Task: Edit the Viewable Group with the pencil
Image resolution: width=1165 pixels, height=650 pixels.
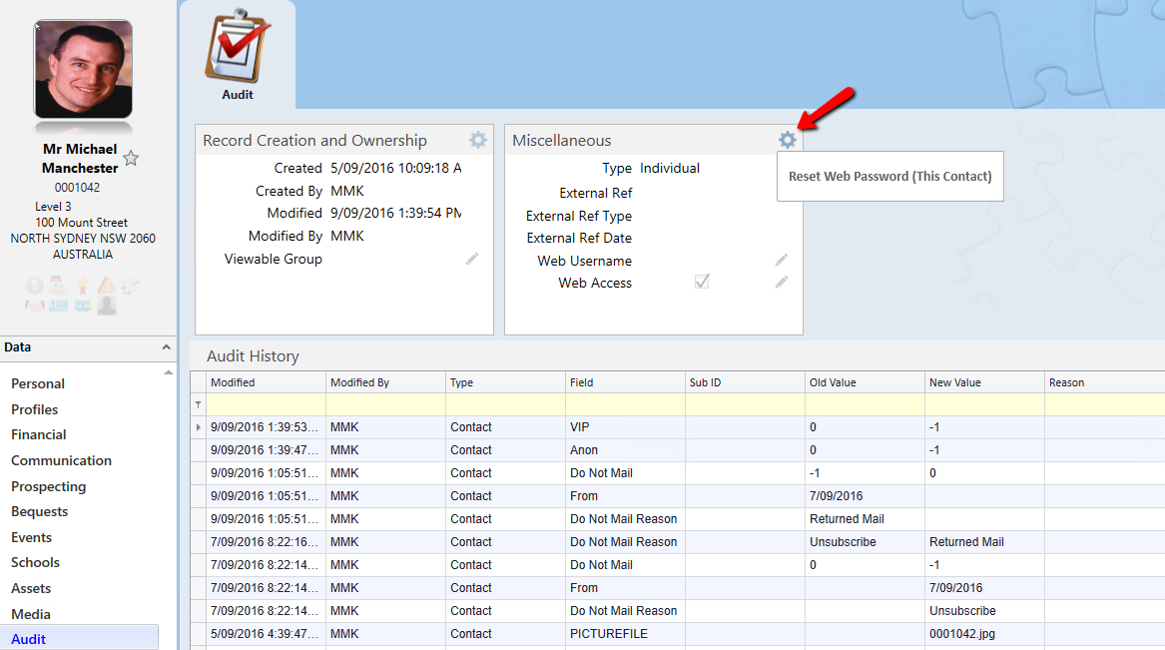Action: click(472, 259)
